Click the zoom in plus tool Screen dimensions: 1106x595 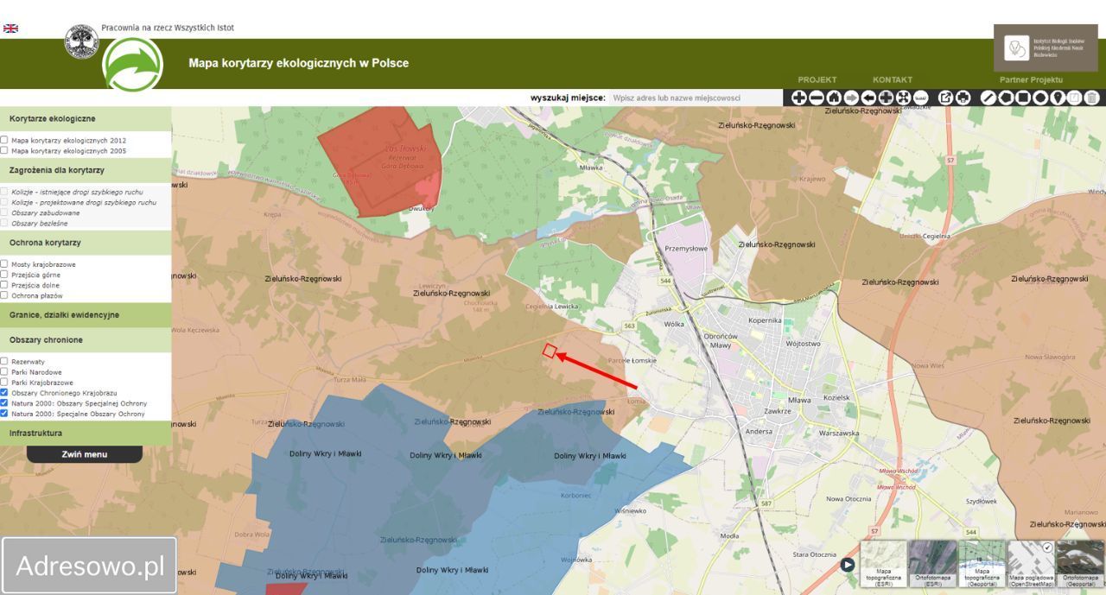(x=799, y=98)
